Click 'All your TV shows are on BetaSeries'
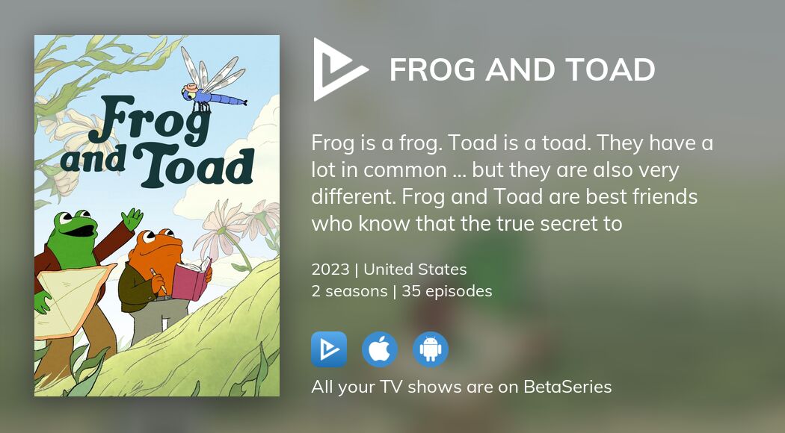Image resolution: width=785 pixels, height=433 pixels. 461,387
